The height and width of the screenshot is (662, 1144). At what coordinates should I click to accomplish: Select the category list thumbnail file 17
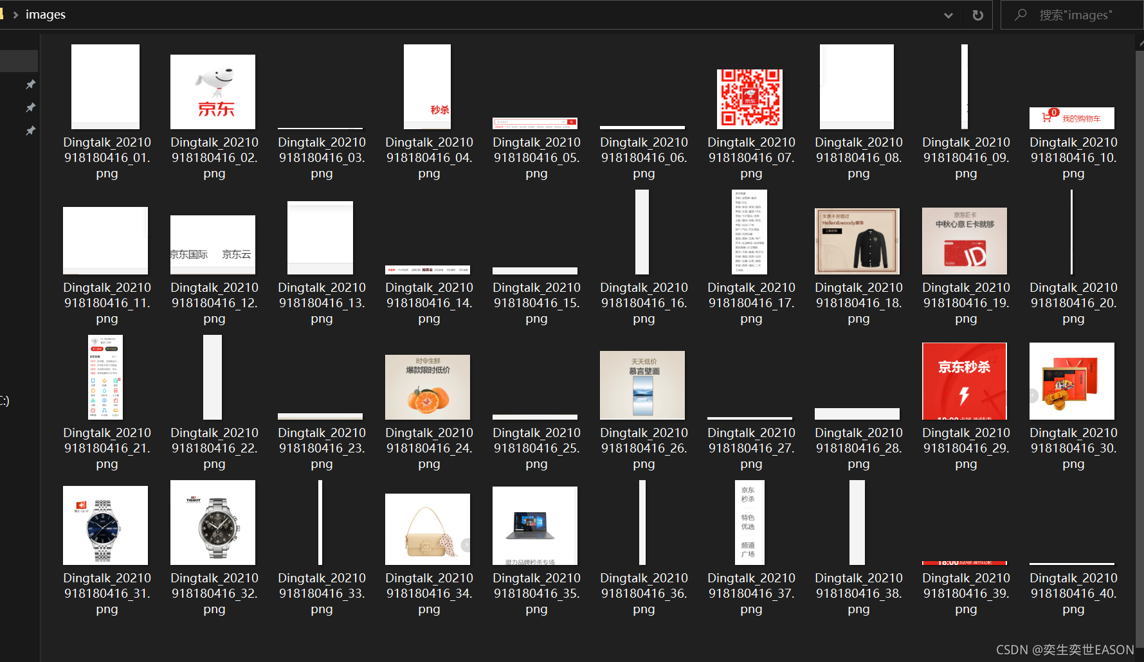click(x=750, y=232)
